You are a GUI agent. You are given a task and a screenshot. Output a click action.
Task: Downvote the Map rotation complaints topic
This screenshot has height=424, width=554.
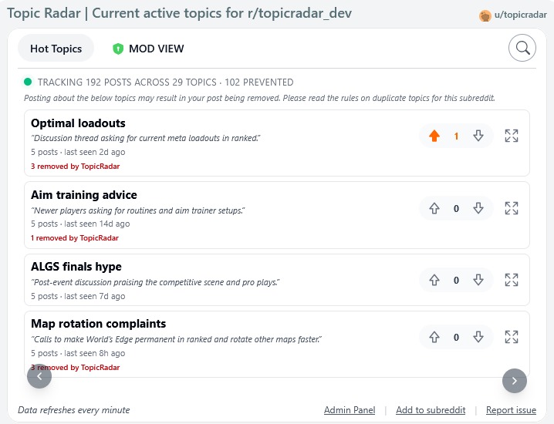(x=478, y=337)
